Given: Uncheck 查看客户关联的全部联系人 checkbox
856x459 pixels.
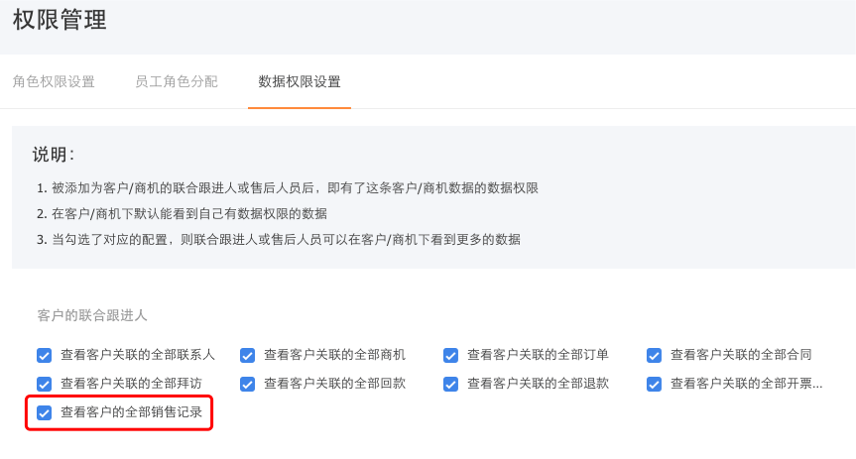Looking at the screenshot, I should 45,355.
